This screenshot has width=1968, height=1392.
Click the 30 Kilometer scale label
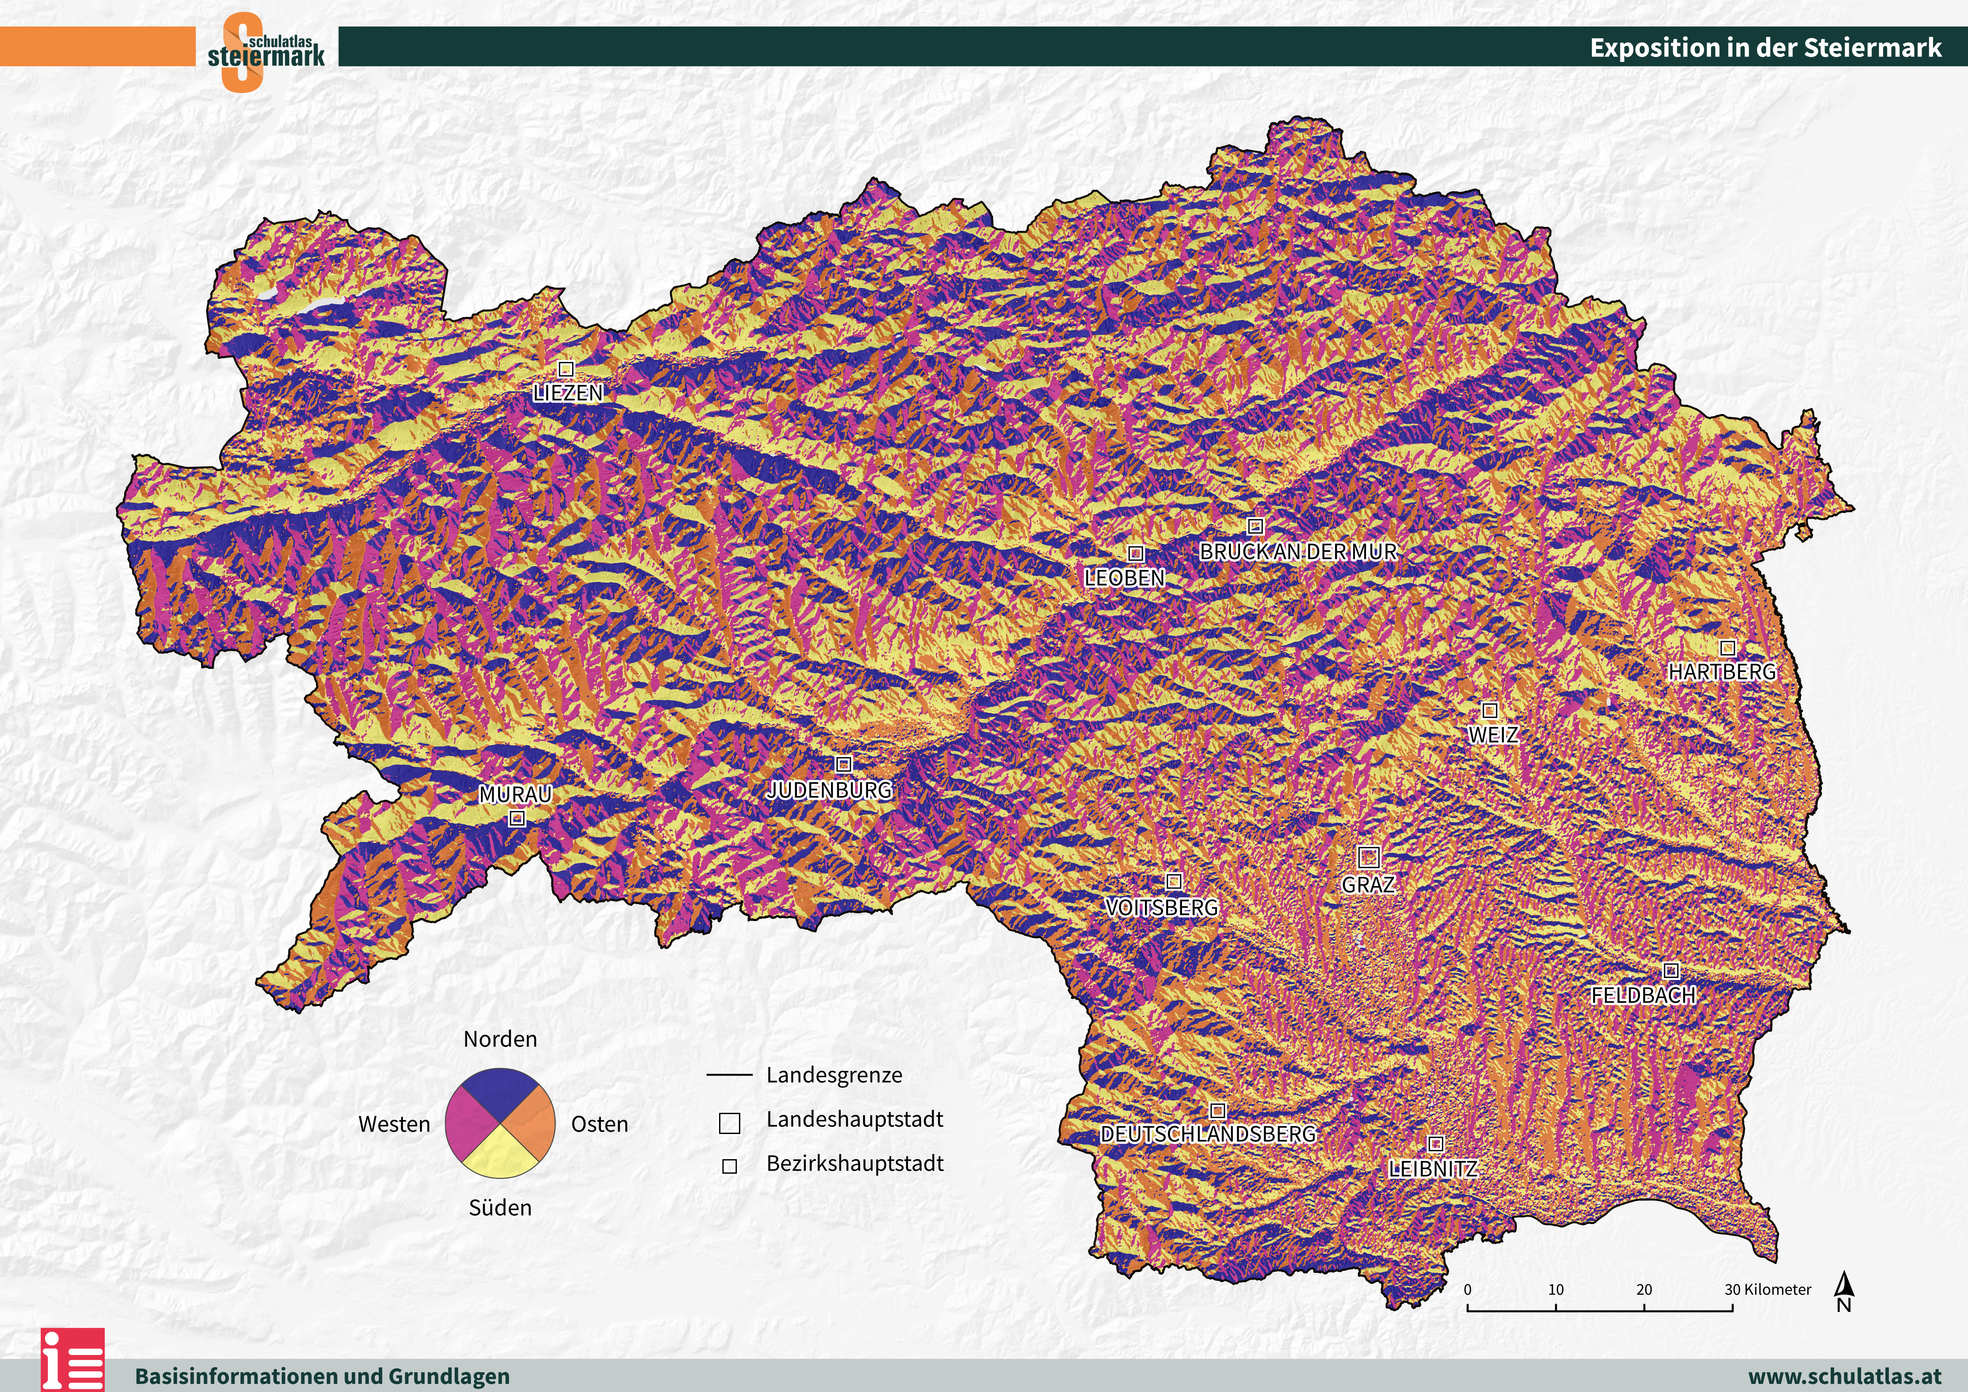1768,1290
